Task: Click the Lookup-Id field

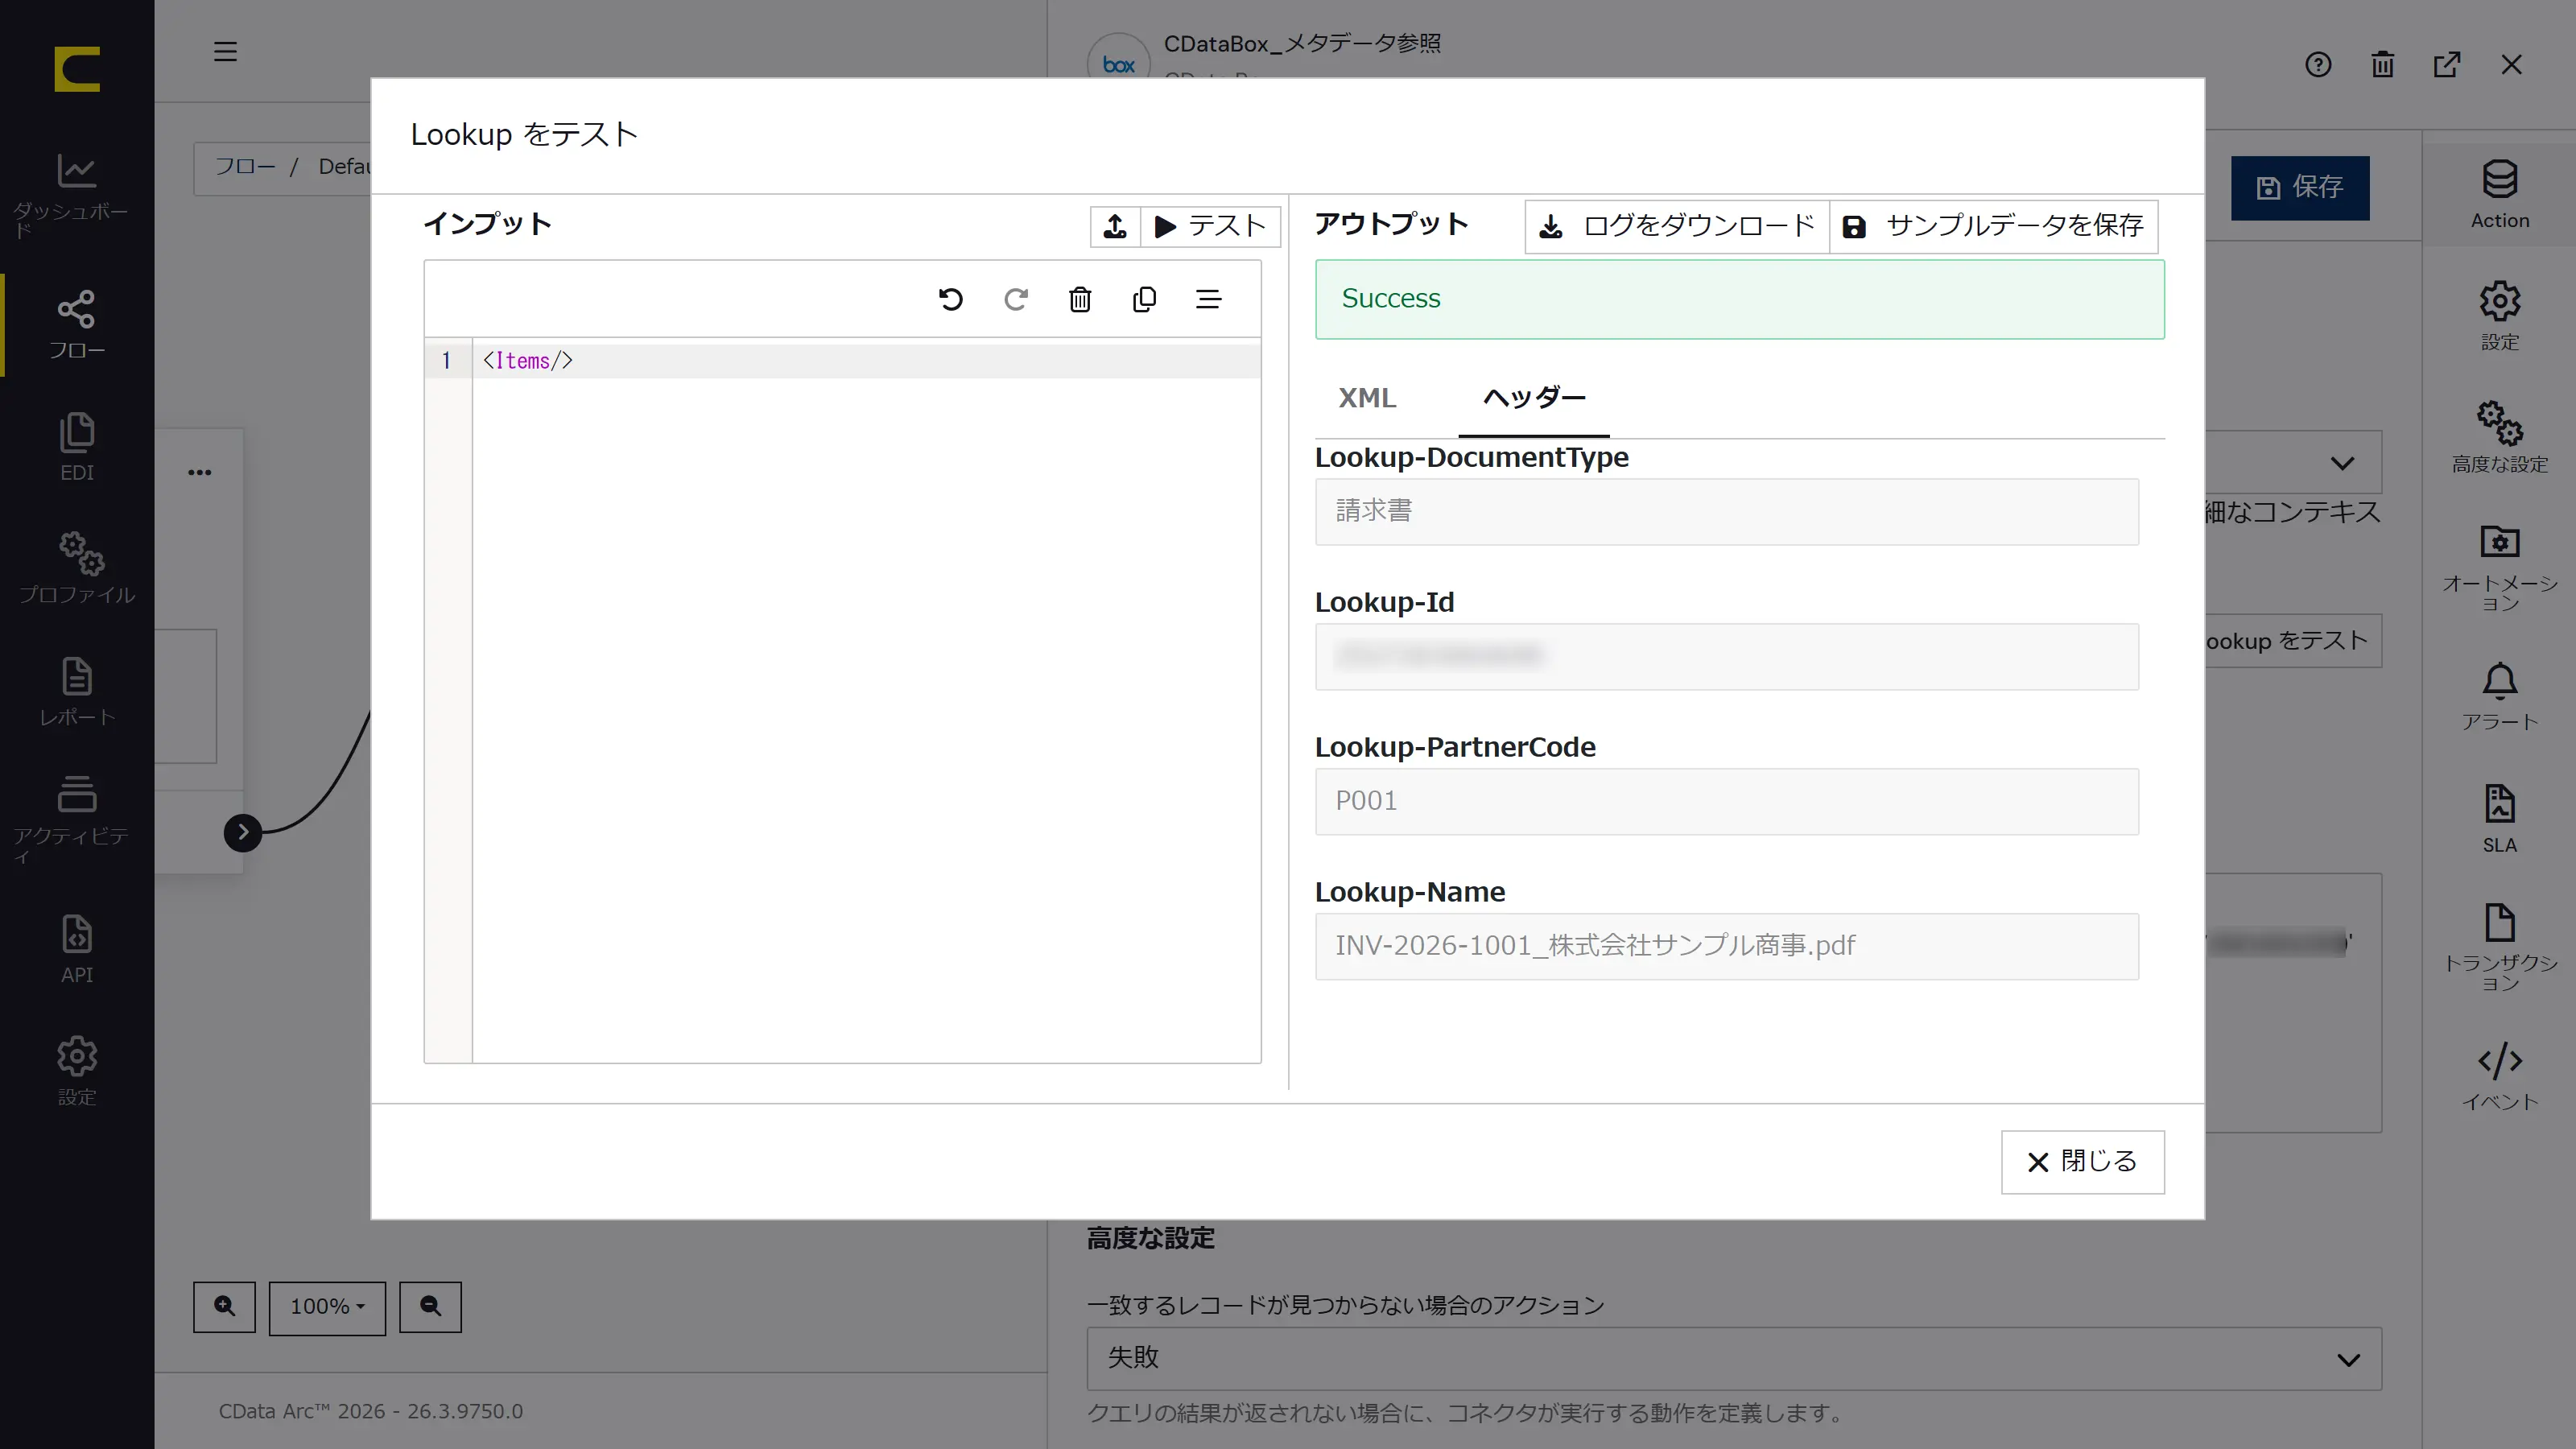Action: [1726, 656]
